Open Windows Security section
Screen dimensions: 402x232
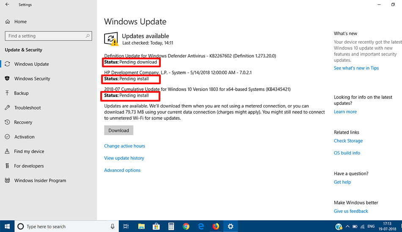(x=32, y=79)
